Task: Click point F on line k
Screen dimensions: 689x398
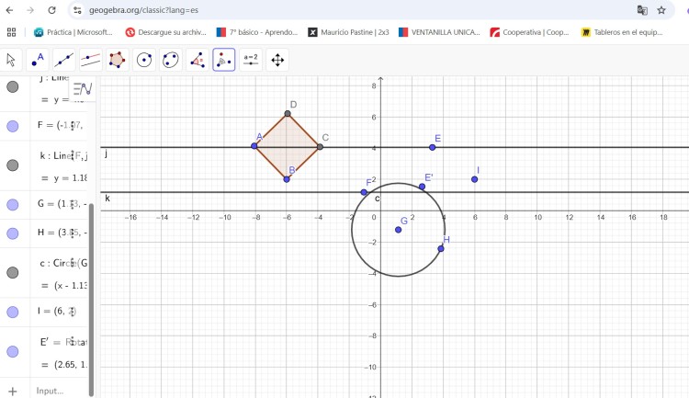Action: pyautogui.click(x=364, y=192)
